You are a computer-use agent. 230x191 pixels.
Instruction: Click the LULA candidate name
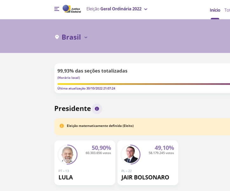[x=66, y=177]
